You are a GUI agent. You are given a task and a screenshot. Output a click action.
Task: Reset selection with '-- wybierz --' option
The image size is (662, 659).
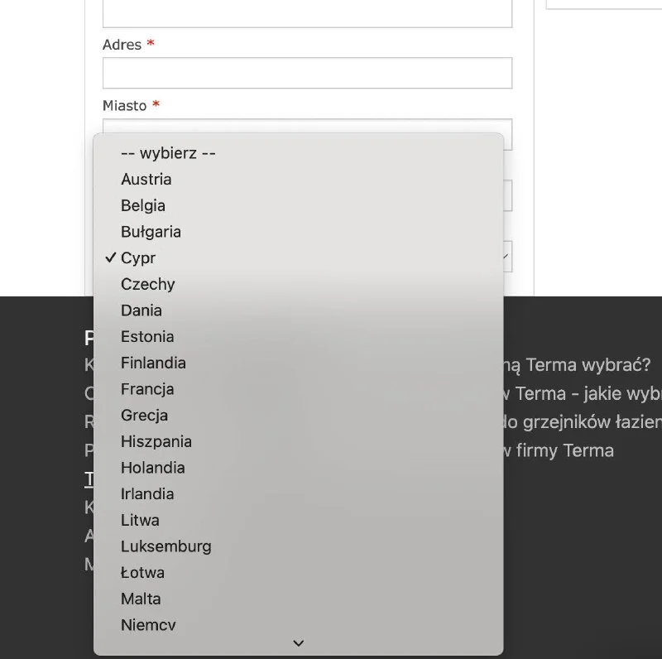point(168,153)
